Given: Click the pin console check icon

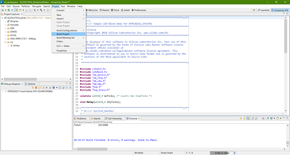Looking at the screenshot, I should tap(268, 118).
